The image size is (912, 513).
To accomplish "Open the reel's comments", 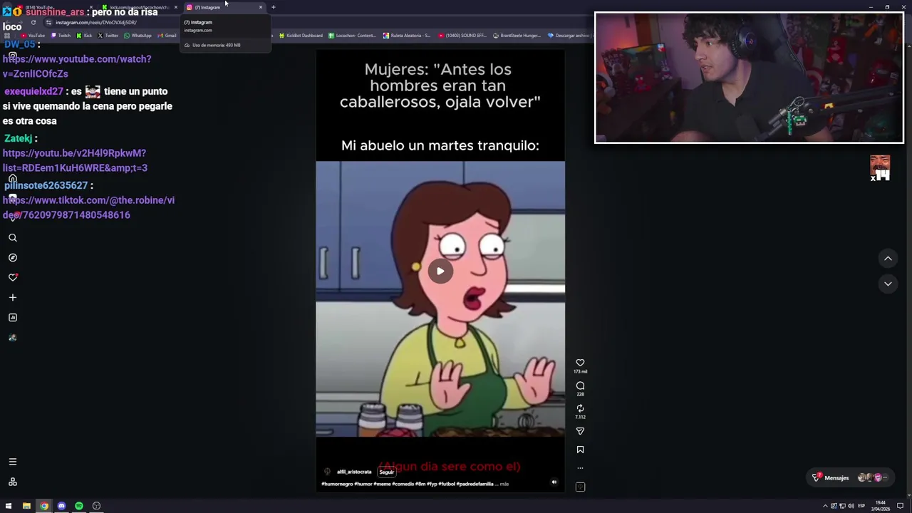I will 580,385.
